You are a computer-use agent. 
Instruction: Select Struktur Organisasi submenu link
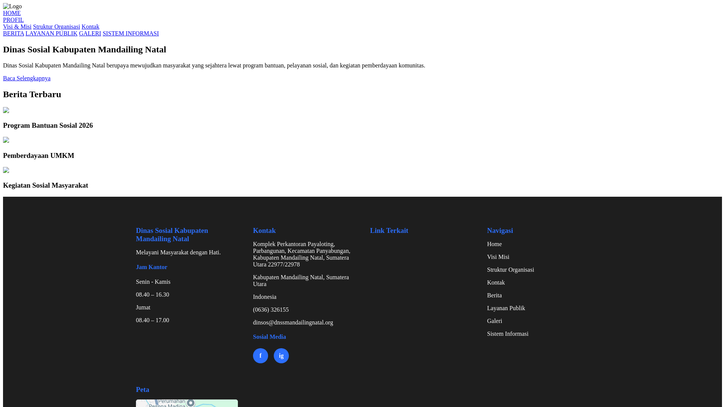pyautogui.click(x=56, y=27)
